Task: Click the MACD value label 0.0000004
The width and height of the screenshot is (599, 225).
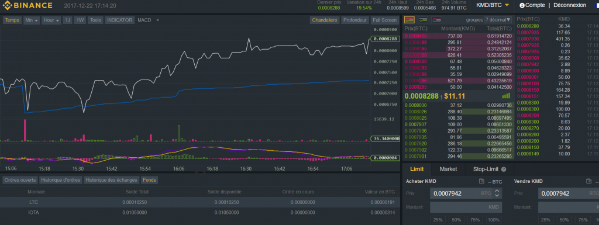Action: coord(385,158)
